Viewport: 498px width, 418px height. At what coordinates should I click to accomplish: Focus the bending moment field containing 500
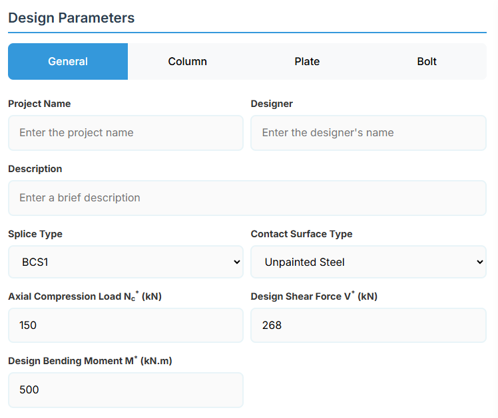click(126, 390)
